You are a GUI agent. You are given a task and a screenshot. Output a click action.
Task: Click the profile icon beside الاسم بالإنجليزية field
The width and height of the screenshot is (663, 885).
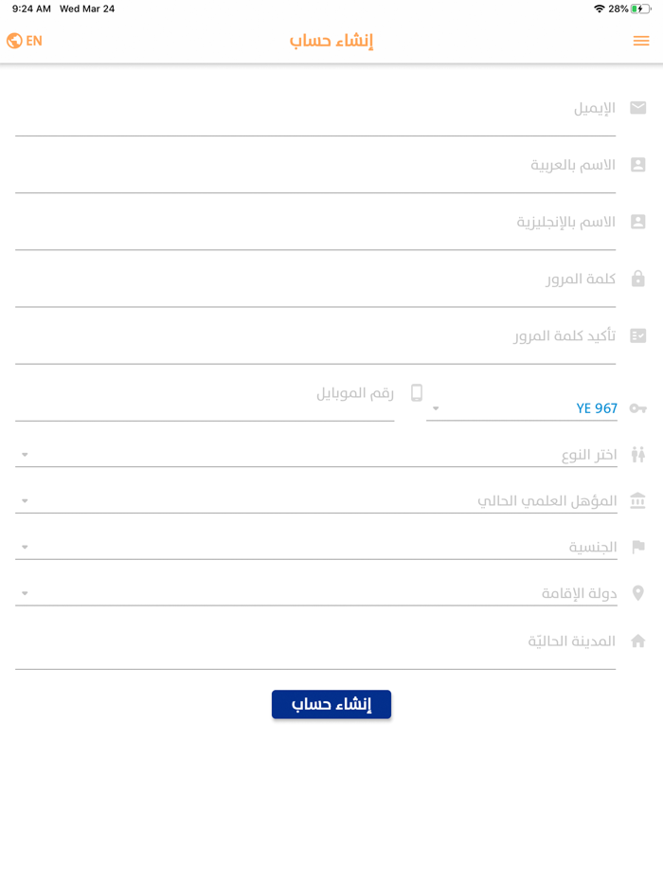tap(638, 221)
